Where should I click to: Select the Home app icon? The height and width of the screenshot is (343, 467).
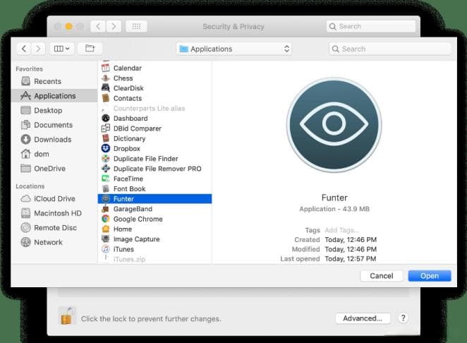106,229
